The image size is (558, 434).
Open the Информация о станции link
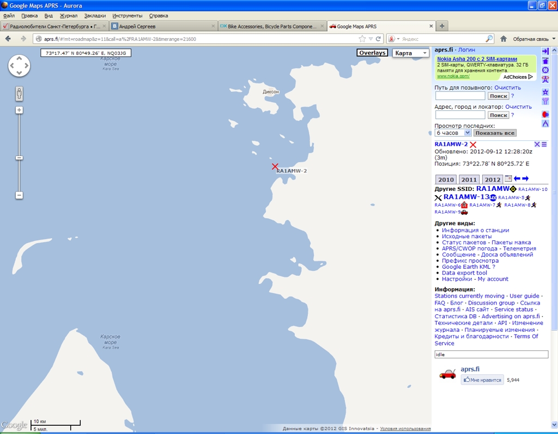pos(475,230)
